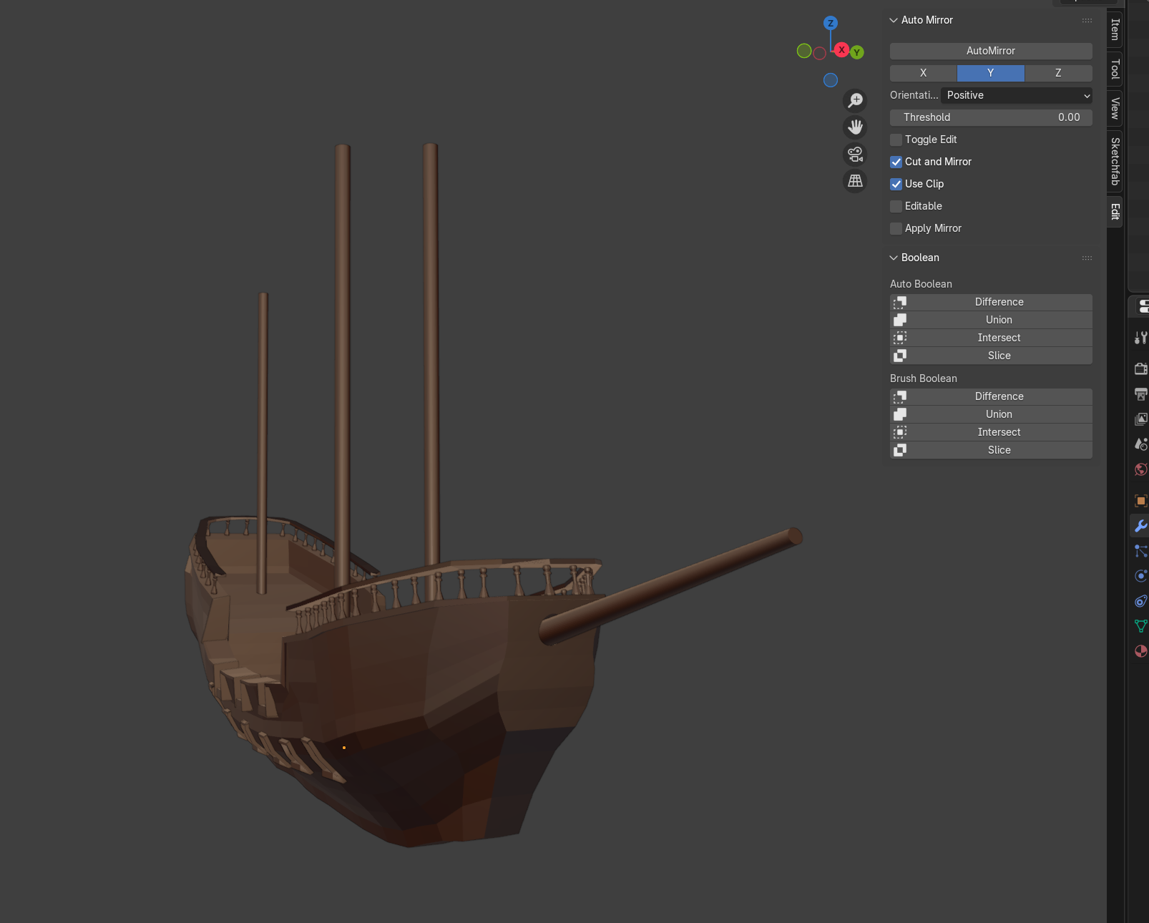Switch to the Item sidebar tab

pyautogui.click(x=1115, y=29)
